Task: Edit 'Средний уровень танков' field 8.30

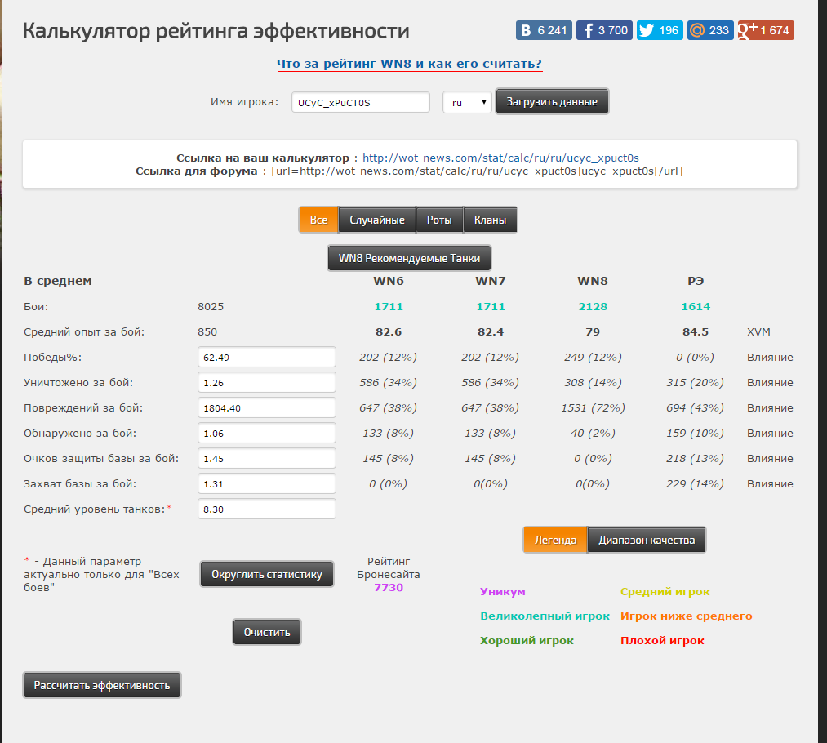Action: point(267,509)
